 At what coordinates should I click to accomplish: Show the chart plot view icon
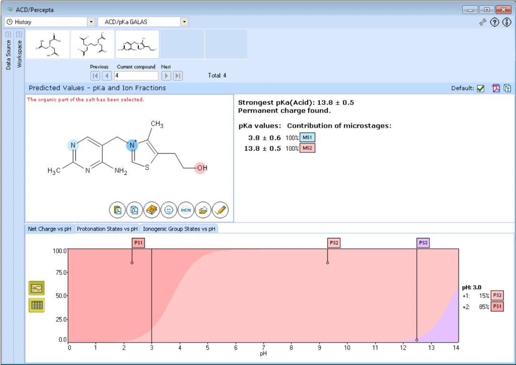pos(36,288)
